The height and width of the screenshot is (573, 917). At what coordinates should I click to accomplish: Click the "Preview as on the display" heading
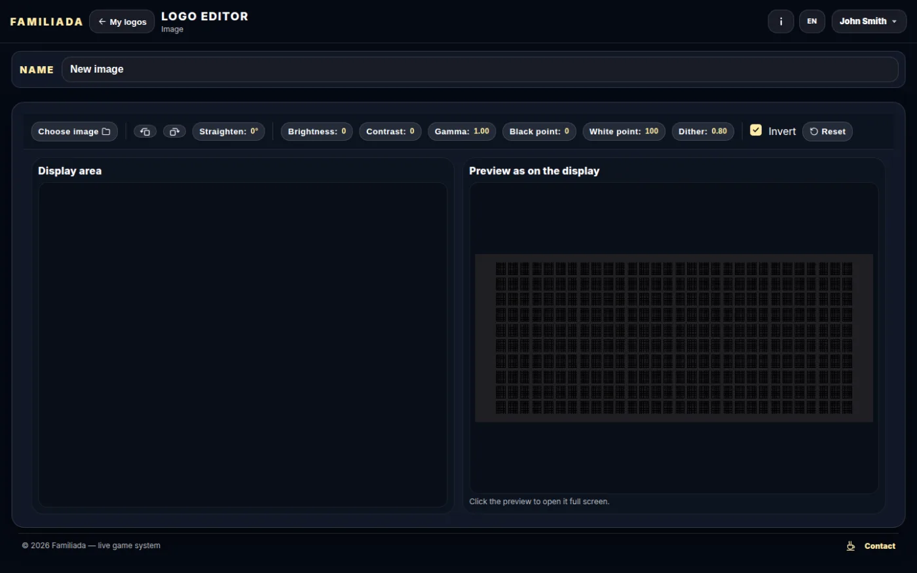(x=534, y=171)
